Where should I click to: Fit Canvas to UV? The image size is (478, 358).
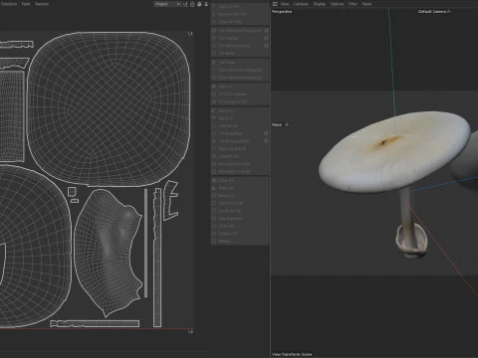[240, 101]
